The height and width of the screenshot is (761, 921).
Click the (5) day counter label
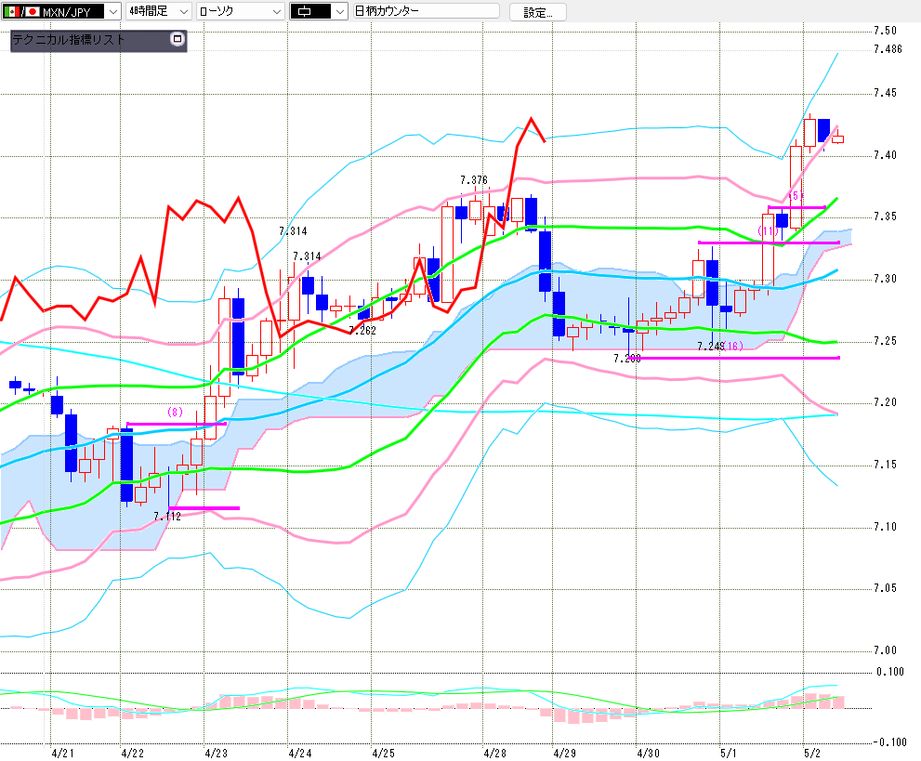coord(796,195)
